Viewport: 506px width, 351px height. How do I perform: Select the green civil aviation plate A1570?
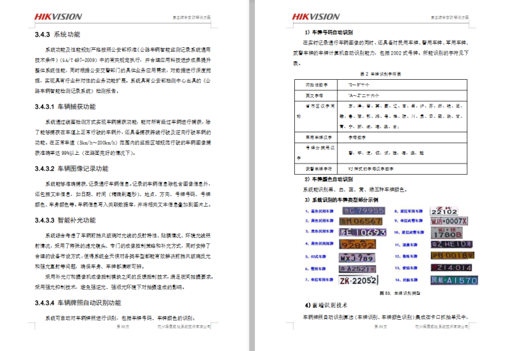453,281
